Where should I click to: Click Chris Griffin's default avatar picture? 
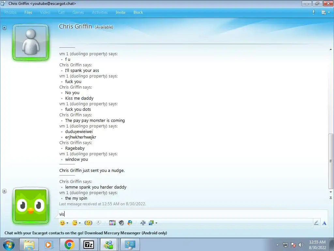pyautogui.click(x=31, y=42)
